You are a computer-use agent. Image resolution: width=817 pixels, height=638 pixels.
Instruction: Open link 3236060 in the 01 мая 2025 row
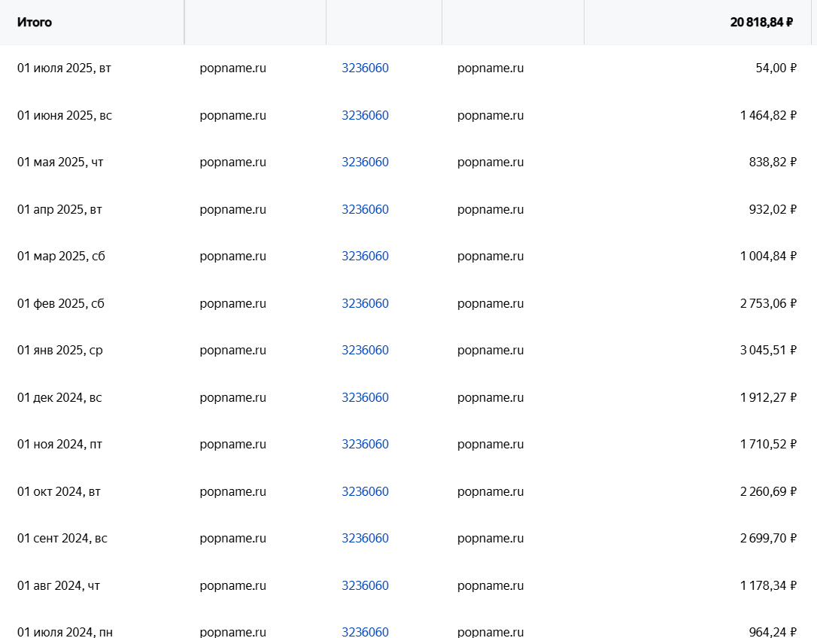click(x=366, y=162)
